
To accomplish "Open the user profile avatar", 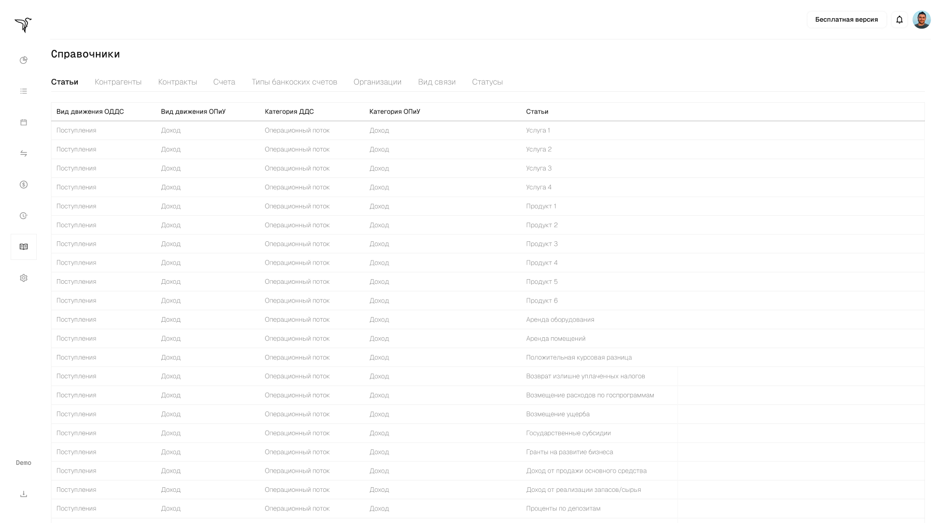I will point(921,20).
